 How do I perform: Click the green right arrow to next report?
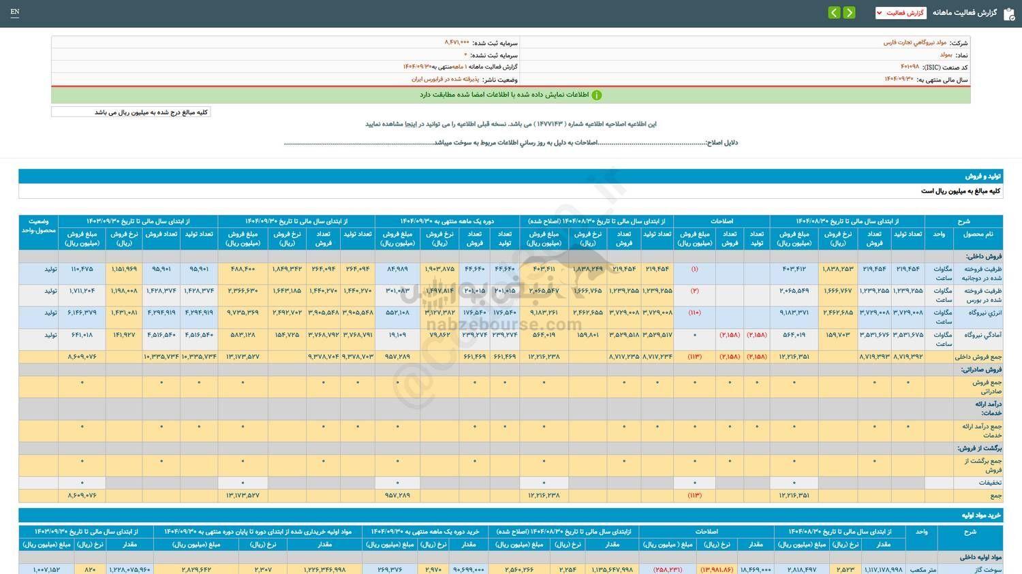[x=850, y=12]
